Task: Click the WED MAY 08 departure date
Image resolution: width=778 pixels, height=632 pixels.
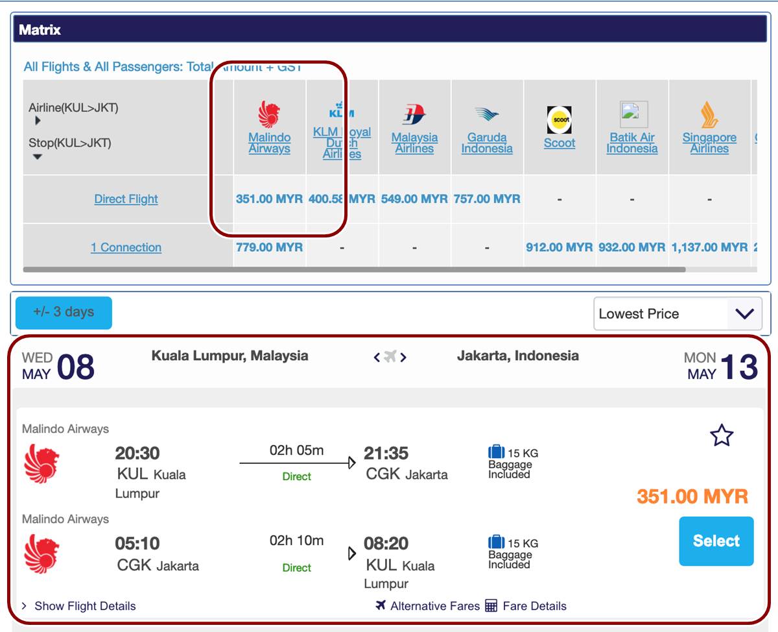Action: pos(58,366)
